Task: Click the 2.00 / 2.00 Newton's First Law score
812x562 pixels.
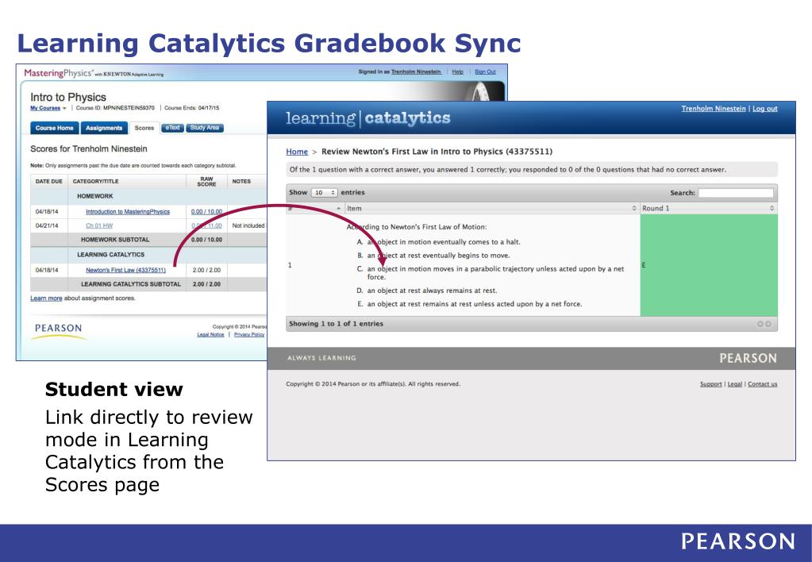Action: coord(206,270)
